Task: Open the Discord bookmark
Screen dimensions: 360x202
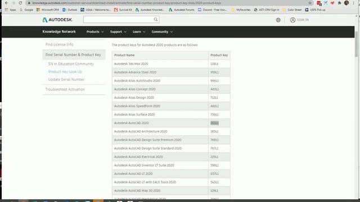Action: pyautogui.click(x=213, y=10)
